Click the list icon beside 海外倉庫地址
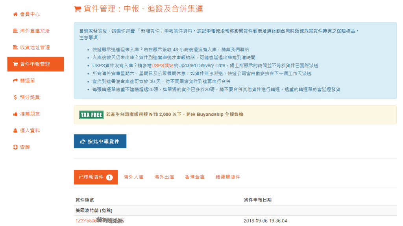 point(15,31)
